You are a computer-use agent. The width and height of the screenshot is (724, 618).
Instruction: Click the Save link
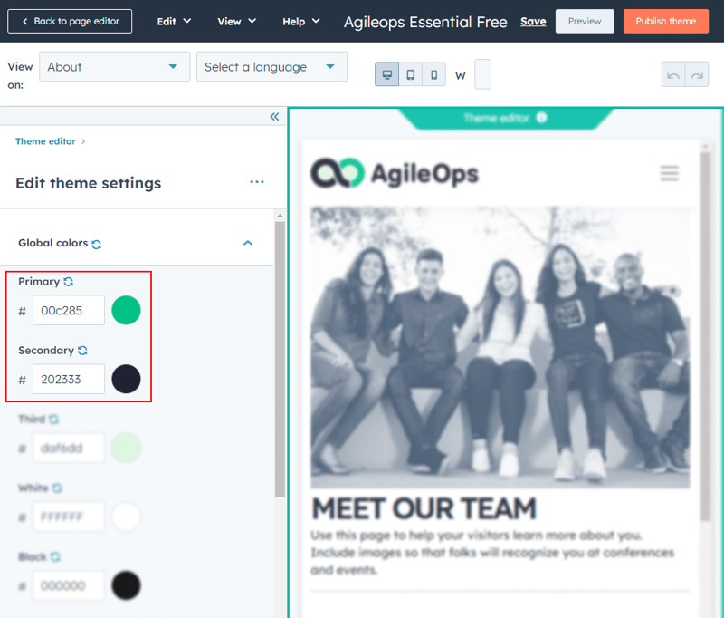[x=533, y=21]
